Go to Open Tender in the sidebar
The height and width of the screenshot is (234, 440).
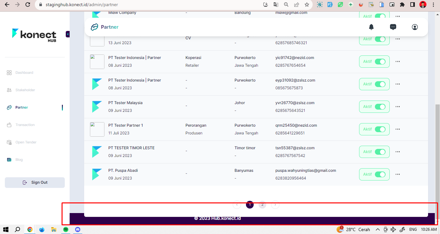click(26, 142)
